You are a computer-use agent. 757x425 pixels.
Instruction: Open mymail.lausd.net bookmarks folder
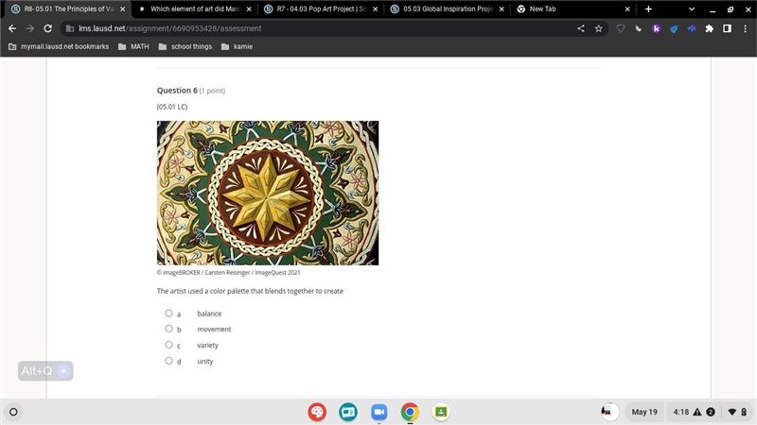click(x=59, y=46)
